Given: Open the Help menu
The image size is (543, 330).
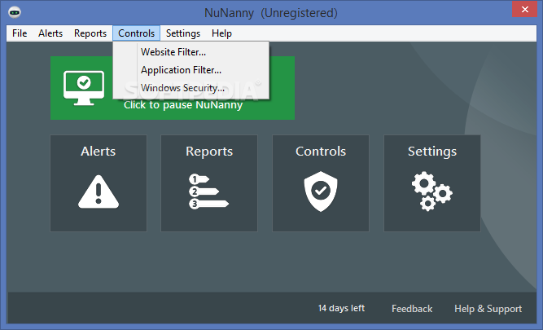Looking at the screenshot, I should tap(221, 33).
